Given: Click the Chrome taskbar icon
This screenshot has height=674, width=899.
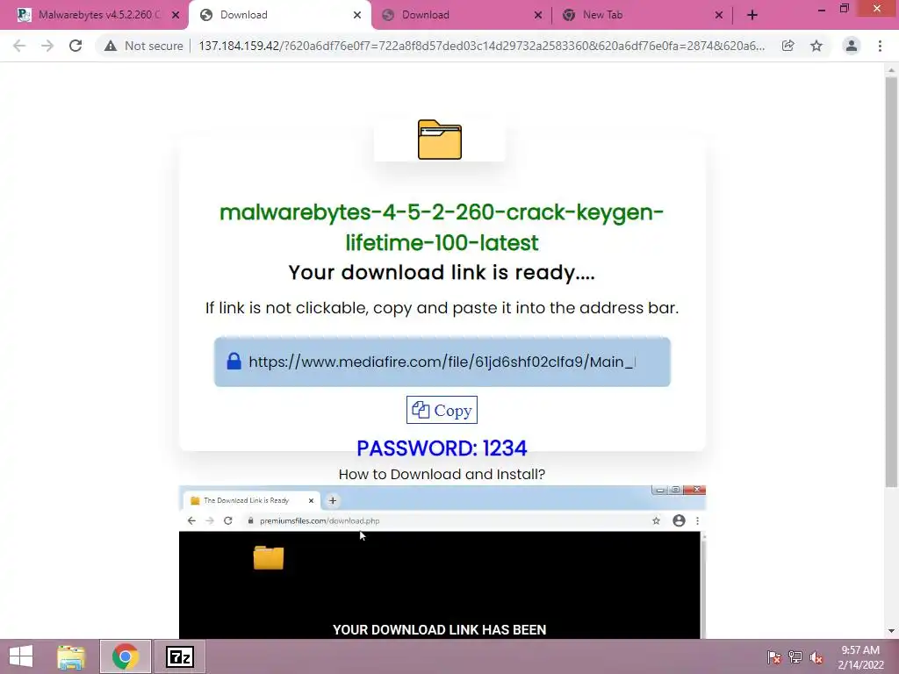Looking at the screenshot, I should click(x=126, y=656).
